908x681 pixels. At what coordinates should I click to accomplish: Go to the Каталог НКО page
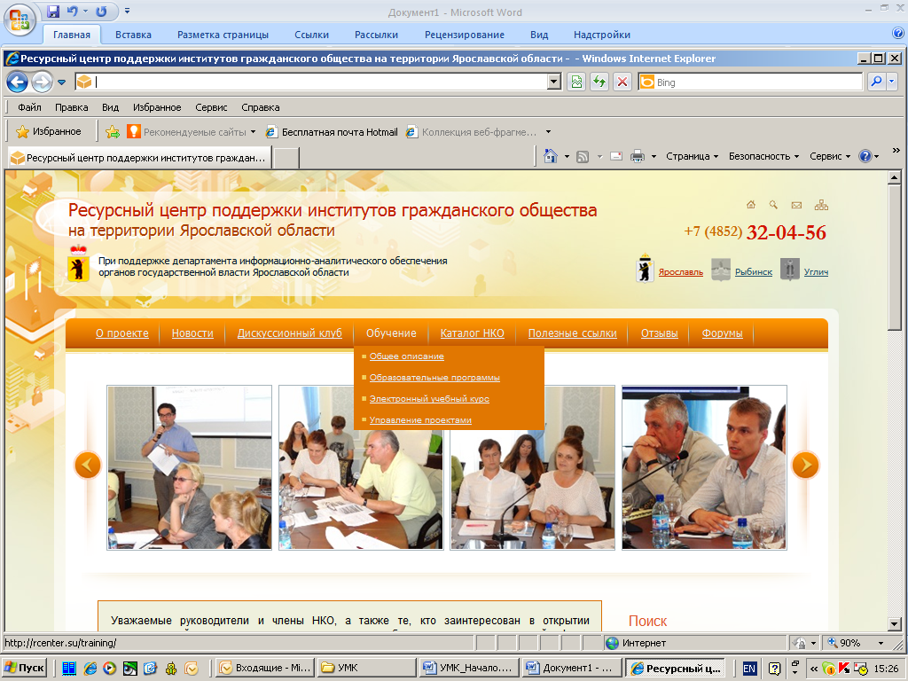(x=473, y=333)
